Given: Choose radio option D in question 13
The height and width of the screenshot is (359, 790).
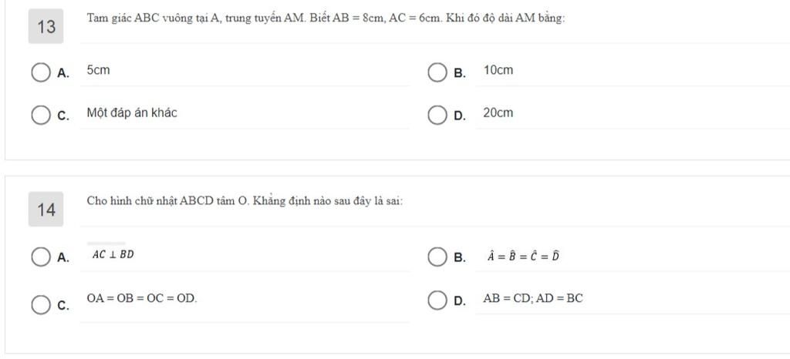Looking at the screenshot, I should 437,115.
